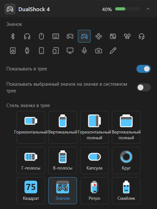
Task: Click the 40% battery percentage text
Action: coord(107,10)
